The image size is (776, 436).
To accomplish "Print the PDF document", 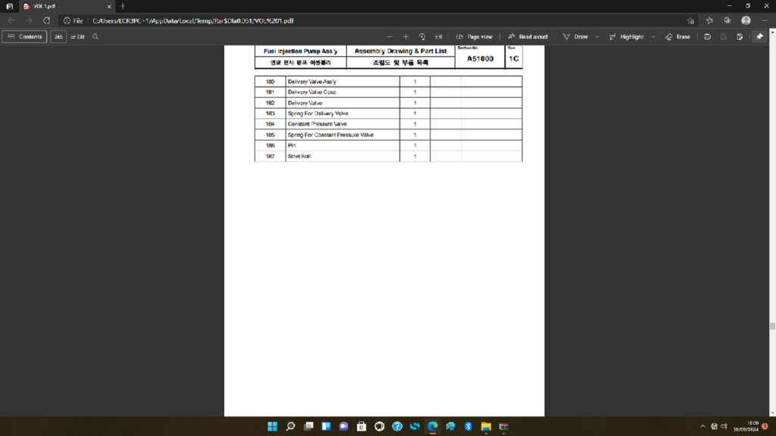I will (707, 36).
